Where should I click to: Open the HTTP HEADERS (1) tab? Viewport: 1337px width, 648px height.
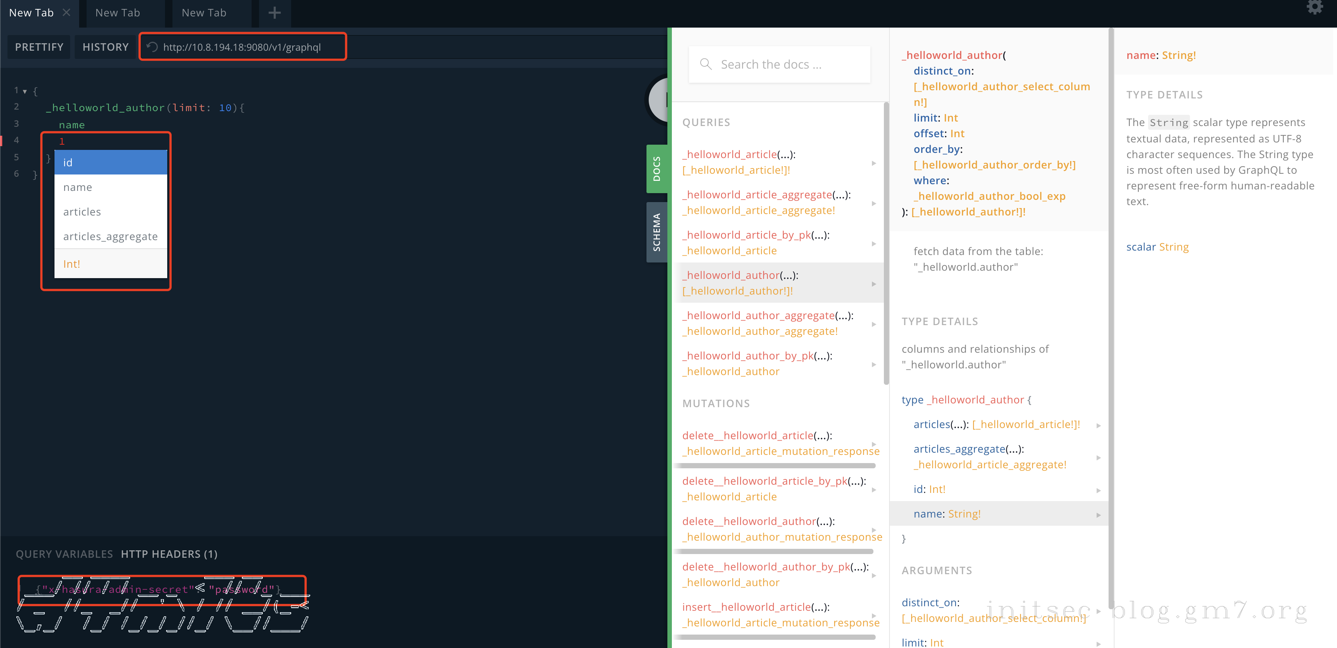[169, 554]
